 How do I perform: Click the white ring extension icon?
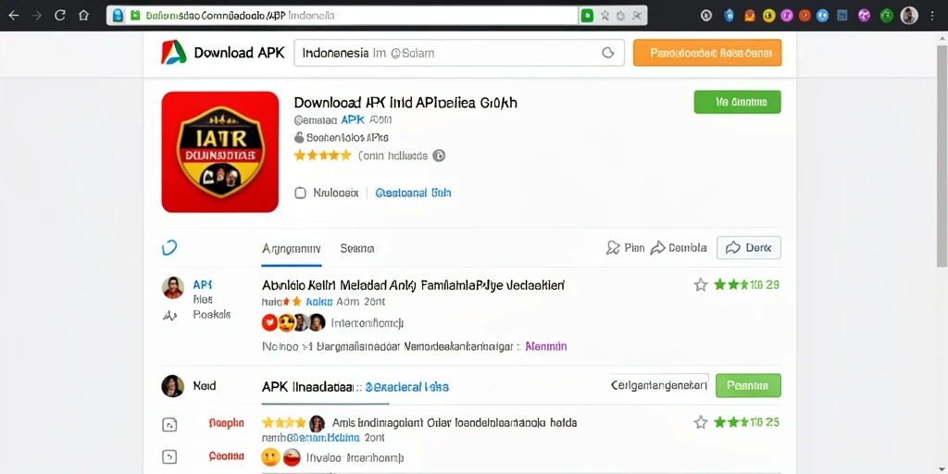pos(706,16)
